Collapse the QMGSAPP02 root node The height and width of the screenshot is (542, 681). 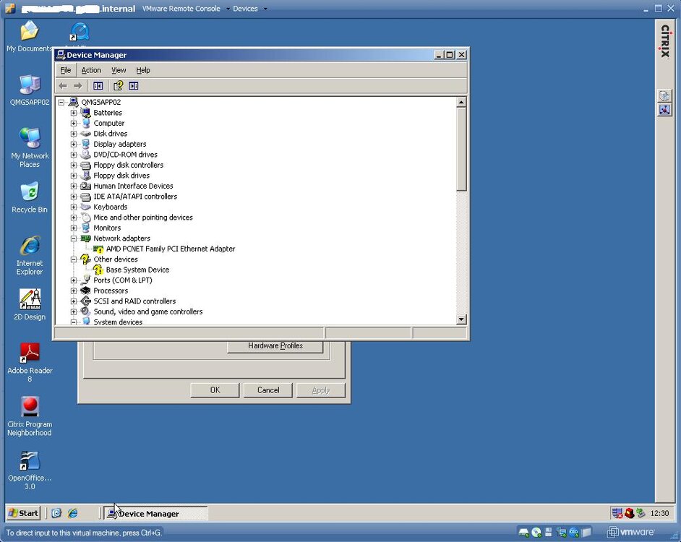(x=61, y=103)
